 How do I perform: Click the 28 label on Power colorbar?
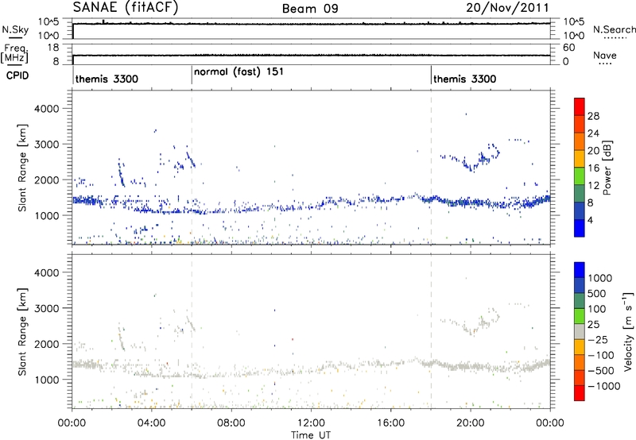(593, 116)
